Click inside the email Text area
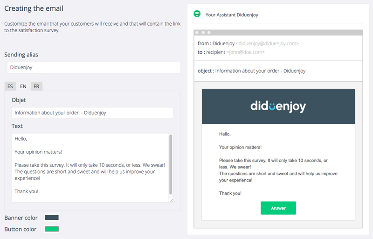373x239 pixels. pyautogui.click(x=90, y=168)
